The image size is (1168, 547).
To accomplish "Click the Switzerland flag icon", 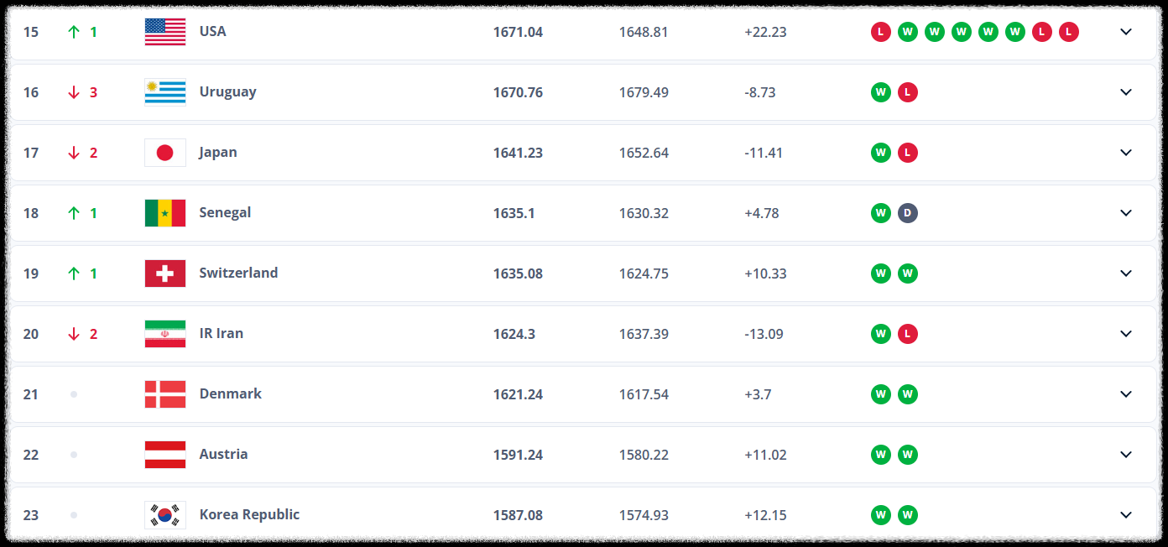I will 165,273.
